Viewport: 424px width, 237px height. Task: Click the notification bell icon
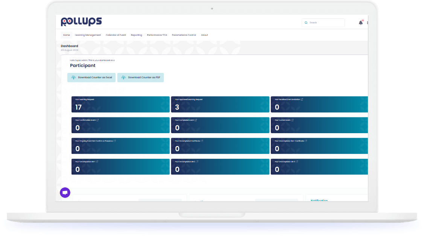pyautogui.click(x=360, y=23)
